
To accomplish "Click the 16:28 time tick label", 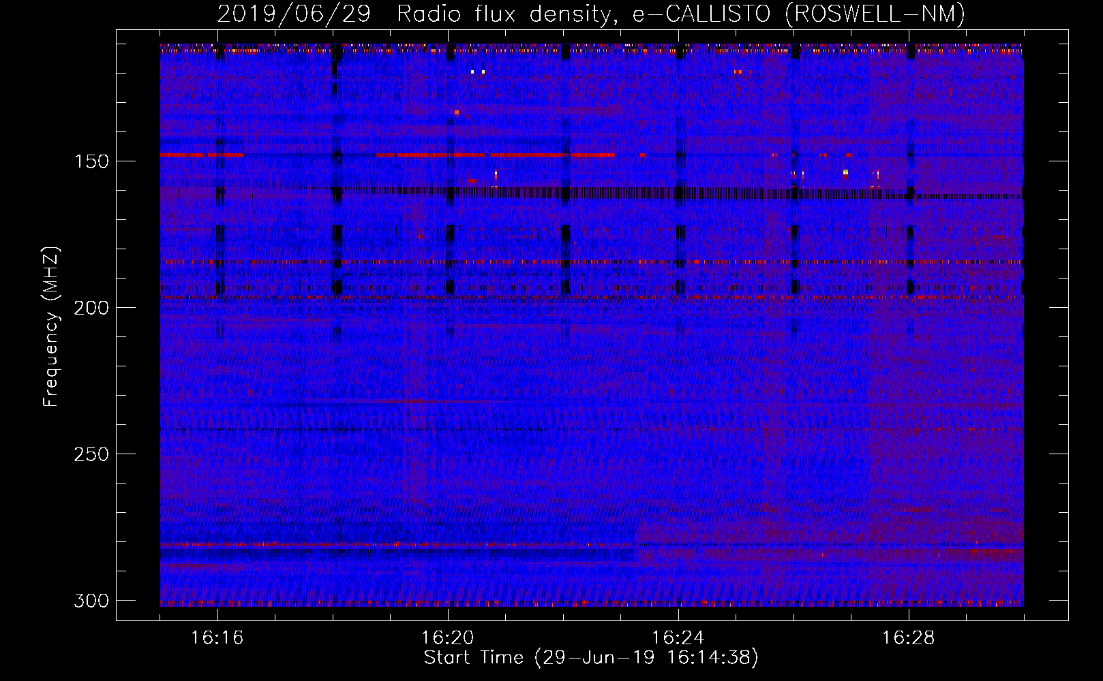I will (909, 638).
